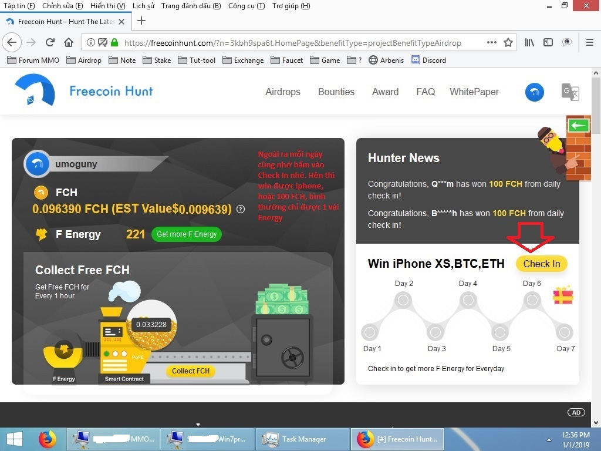Show hidden system tray icons arrow
Image resolution: width=601 pixels, height=451 pixels.
[x=549, y=440]
